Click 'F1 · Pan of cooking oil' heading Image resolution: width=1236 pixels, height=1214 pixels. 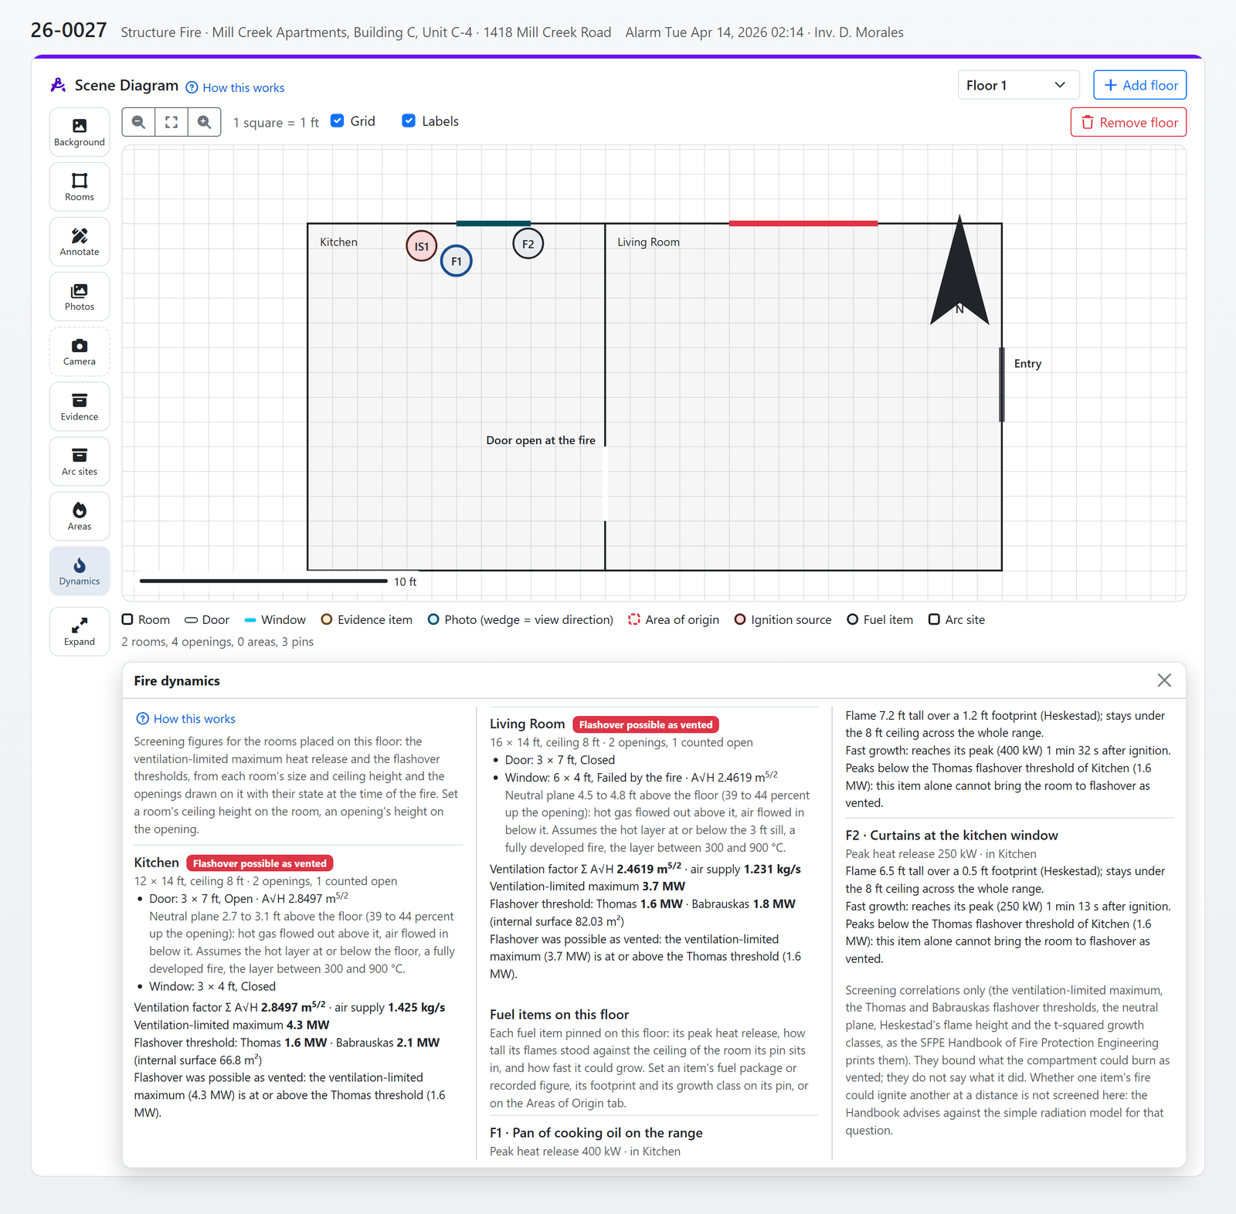coord(596,1132)
